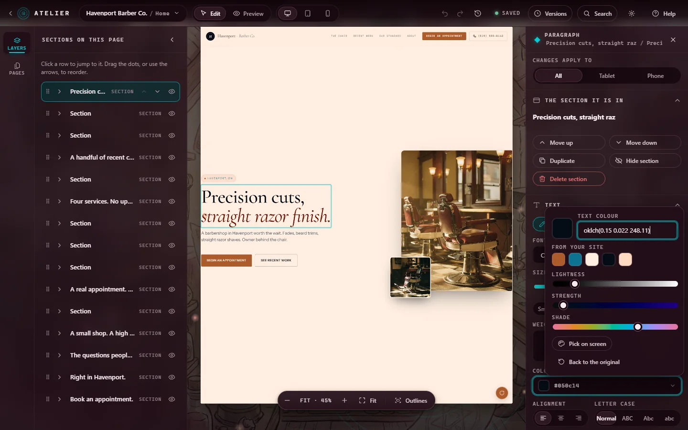Click the Duplicate section button

(569, 161)
